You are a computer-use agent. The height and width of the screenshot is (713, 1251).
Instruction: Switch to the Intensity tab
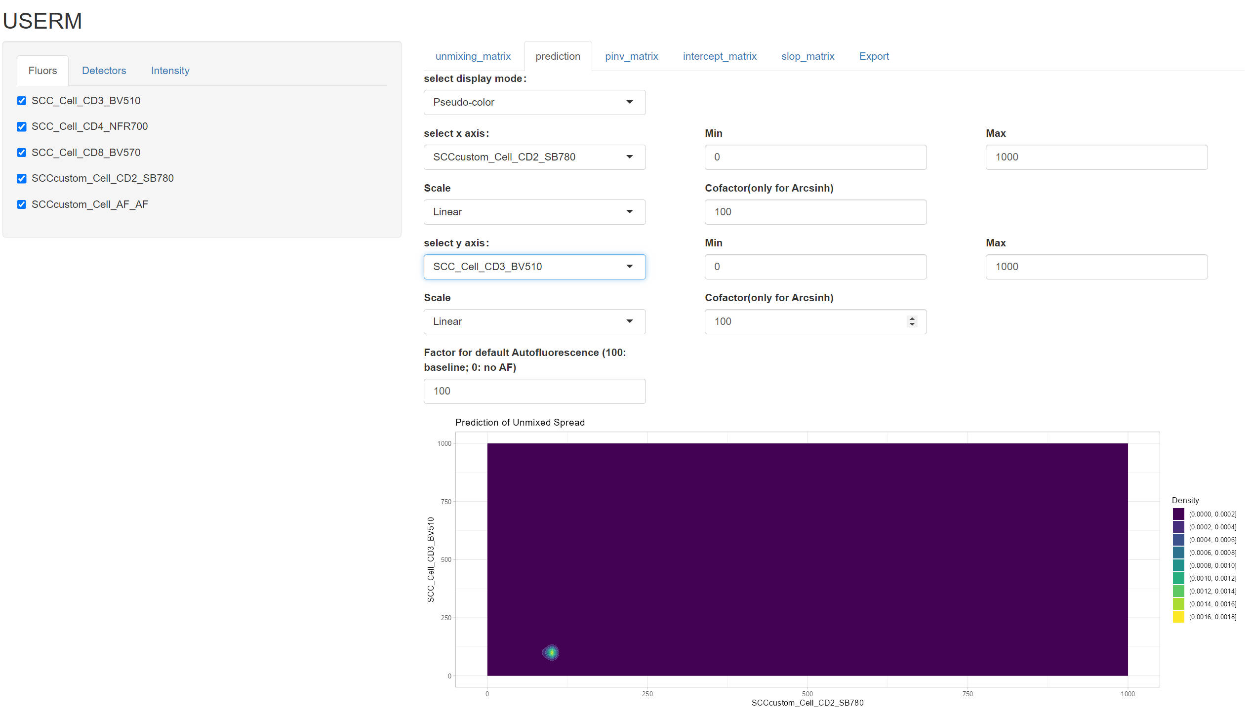point(170,71)
